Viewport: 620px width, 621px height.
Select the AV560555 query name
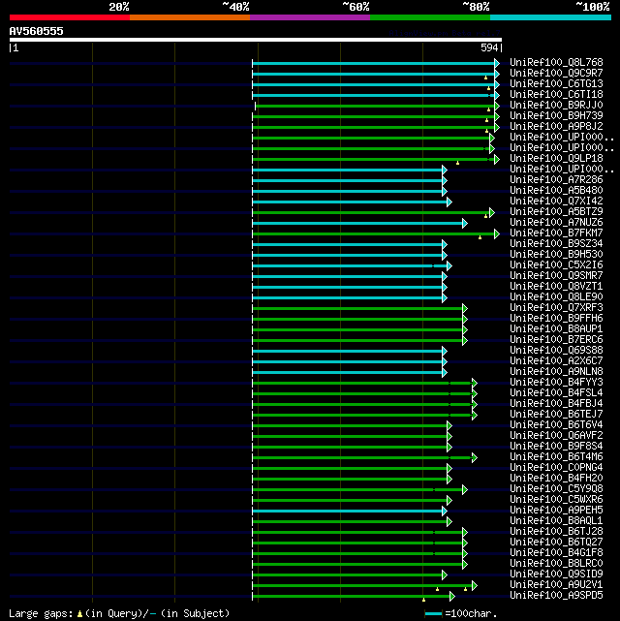coord(37,31)
